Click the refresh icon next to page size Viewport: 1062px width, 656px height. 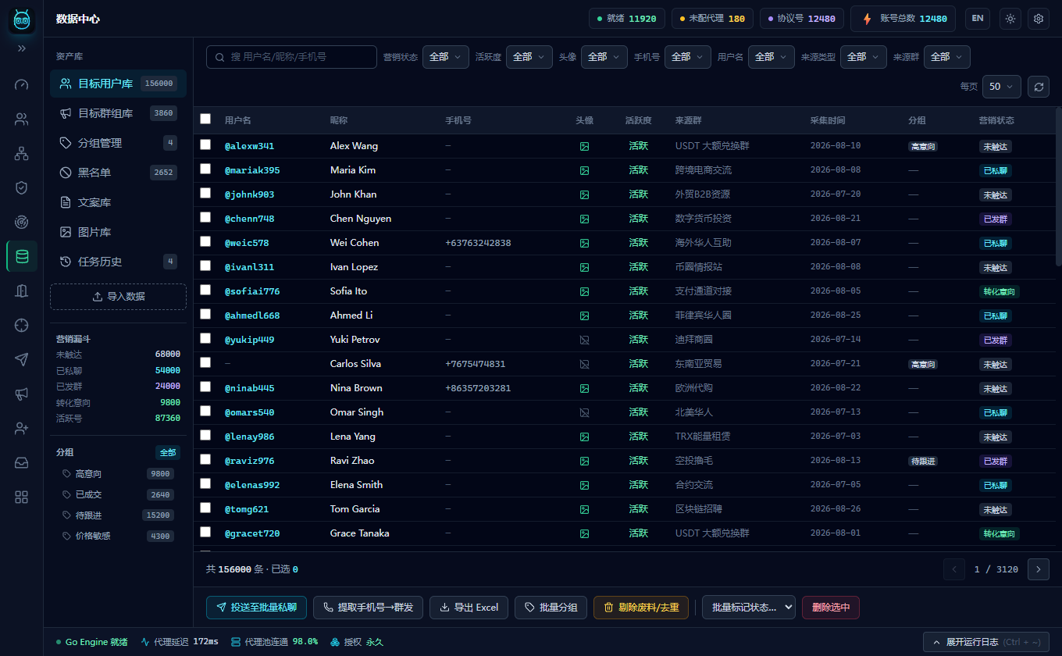pyautogui.click(x=1039, y=87)
